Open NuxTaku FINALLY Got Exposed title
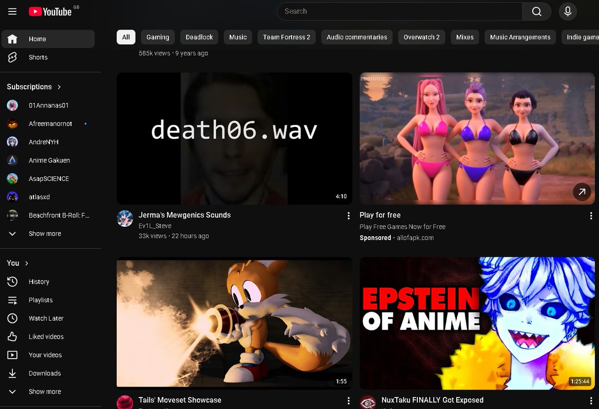The width and height of the screenshot is (599, 409). [432, 400]
